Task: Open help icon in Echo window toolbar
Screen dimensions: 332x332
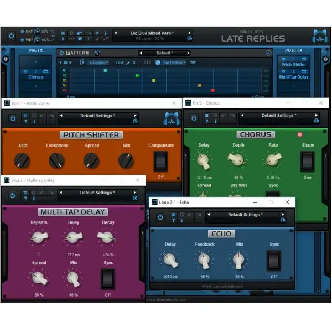Action: click(x=173, y=220)
